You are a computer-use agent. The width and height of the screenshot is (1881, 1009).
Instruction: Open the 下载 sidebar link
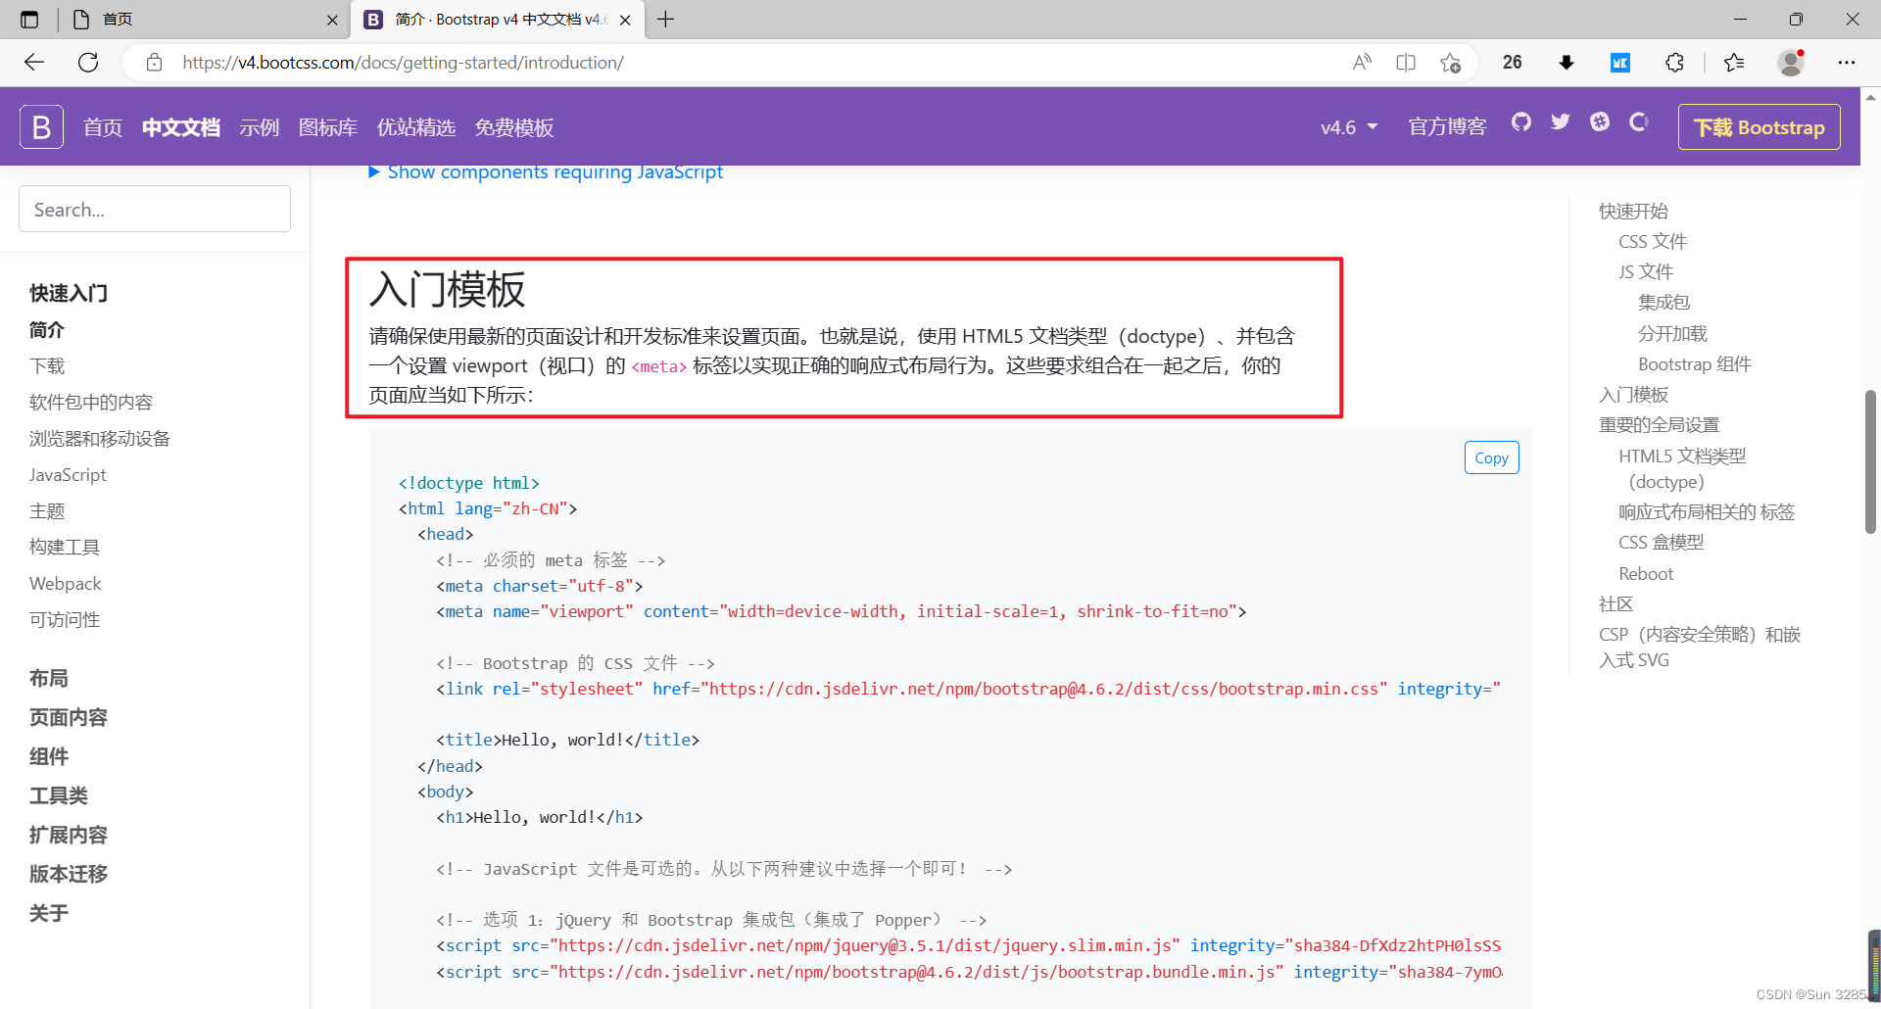[x=47, y=366]
